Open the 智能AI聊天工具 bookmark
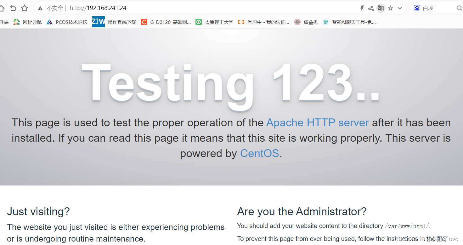This screenshot has height=245, width=463. click(349, 22)
